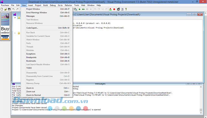Click main workspace scrollbar up arrow
The image size is (207, 118).
[x=206, y=13]
